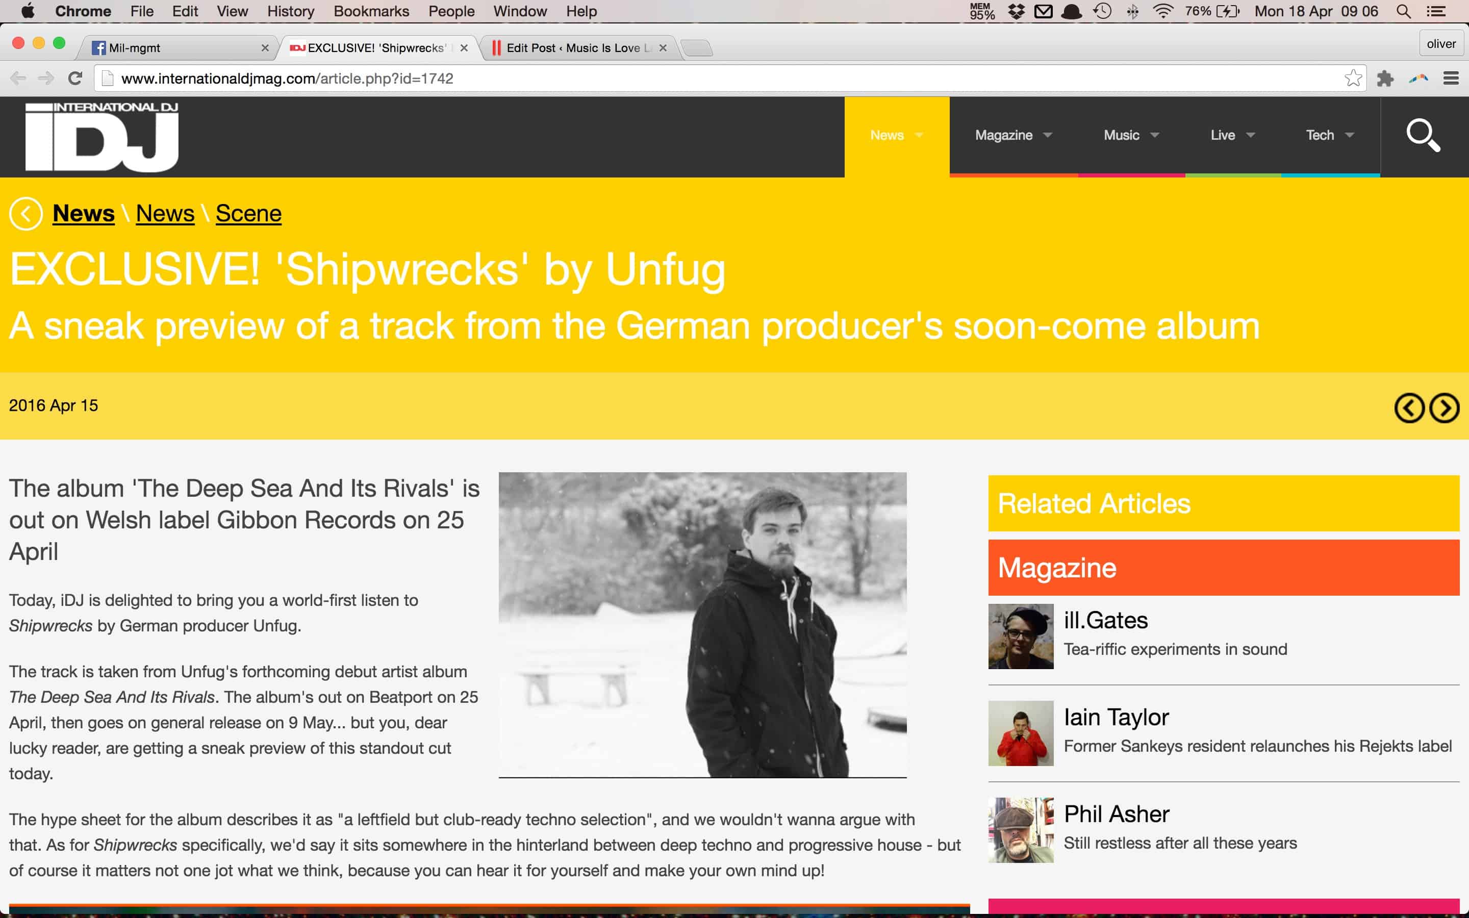The height and width of the screenshot is (918, 1469).
Task: Open the Bookmarks menu
Action: coord(371,11)
